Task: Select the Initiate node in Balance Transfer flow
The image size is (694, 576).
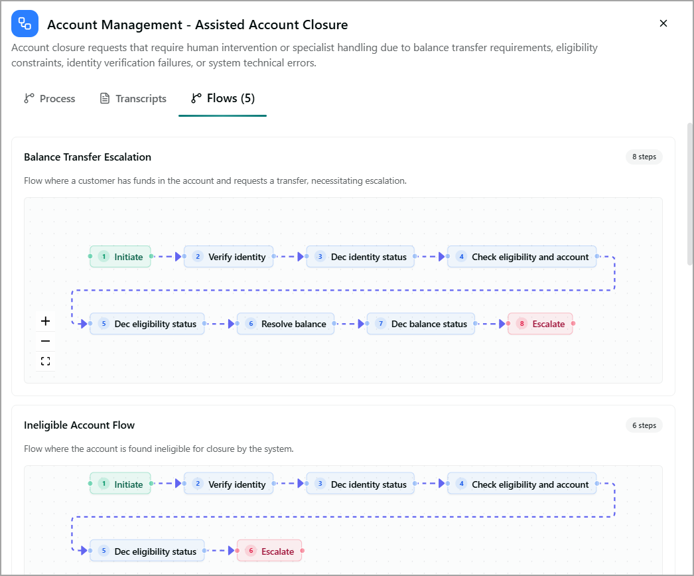Action: [120, 257]
